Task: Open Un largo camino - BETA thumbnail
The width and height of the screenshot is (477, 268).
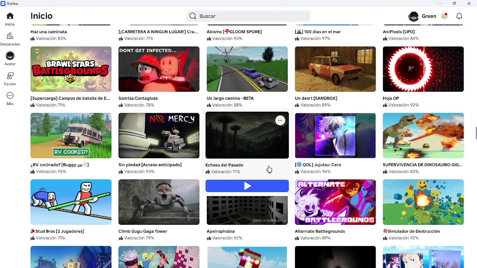Action: 247,69
